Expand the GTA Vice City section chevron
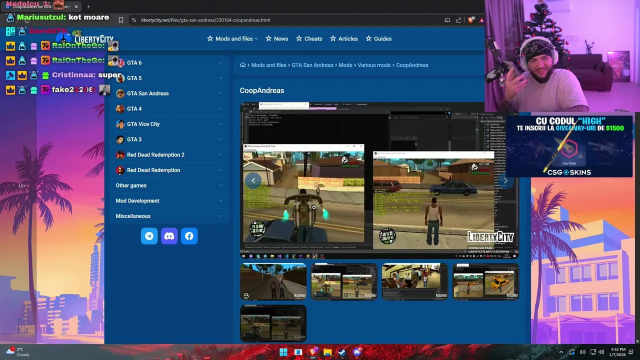The height and width of the screenshot is (360, 640). click(x=220, y=124)
